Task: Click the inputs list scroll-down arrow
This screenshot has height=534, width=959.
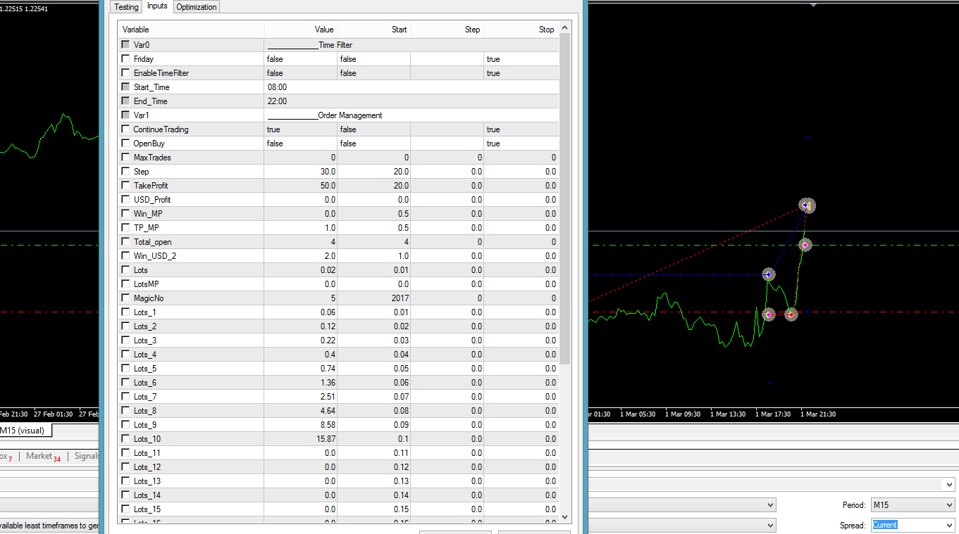Action: click(564, 516)
